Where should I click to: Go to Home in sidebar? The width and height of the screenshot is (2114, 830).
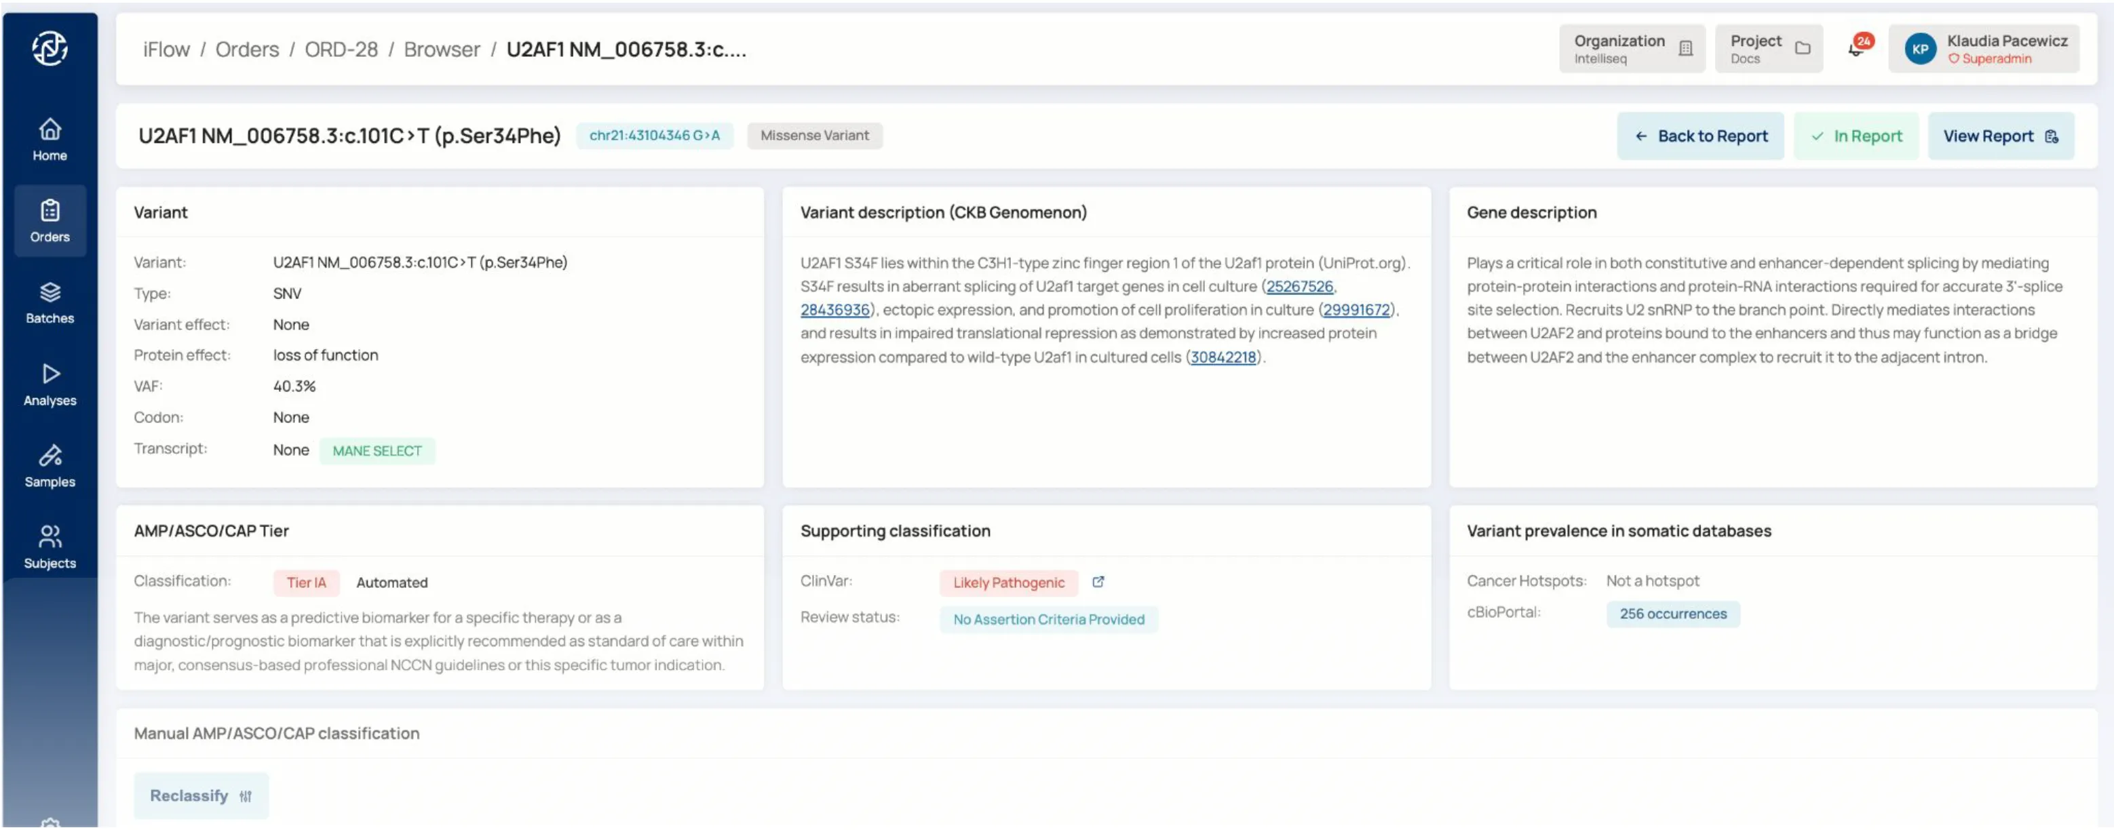coord(50,140)
